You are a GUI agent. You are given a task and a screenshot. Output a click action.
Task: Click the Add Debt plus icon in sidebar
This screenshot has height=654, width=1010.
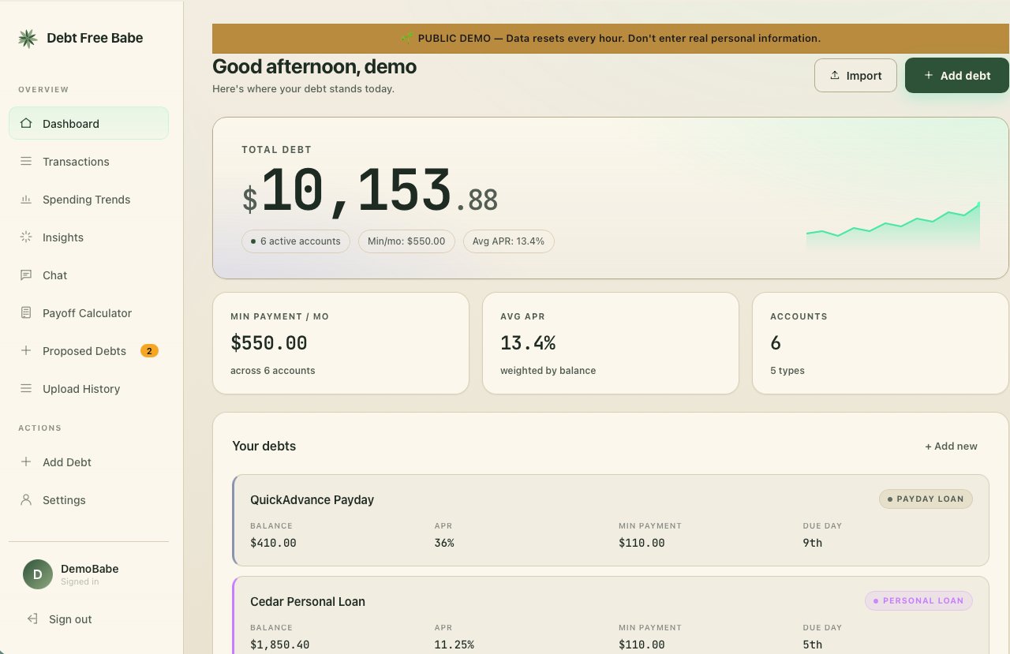pyautogui.click(x=26, y=462)
